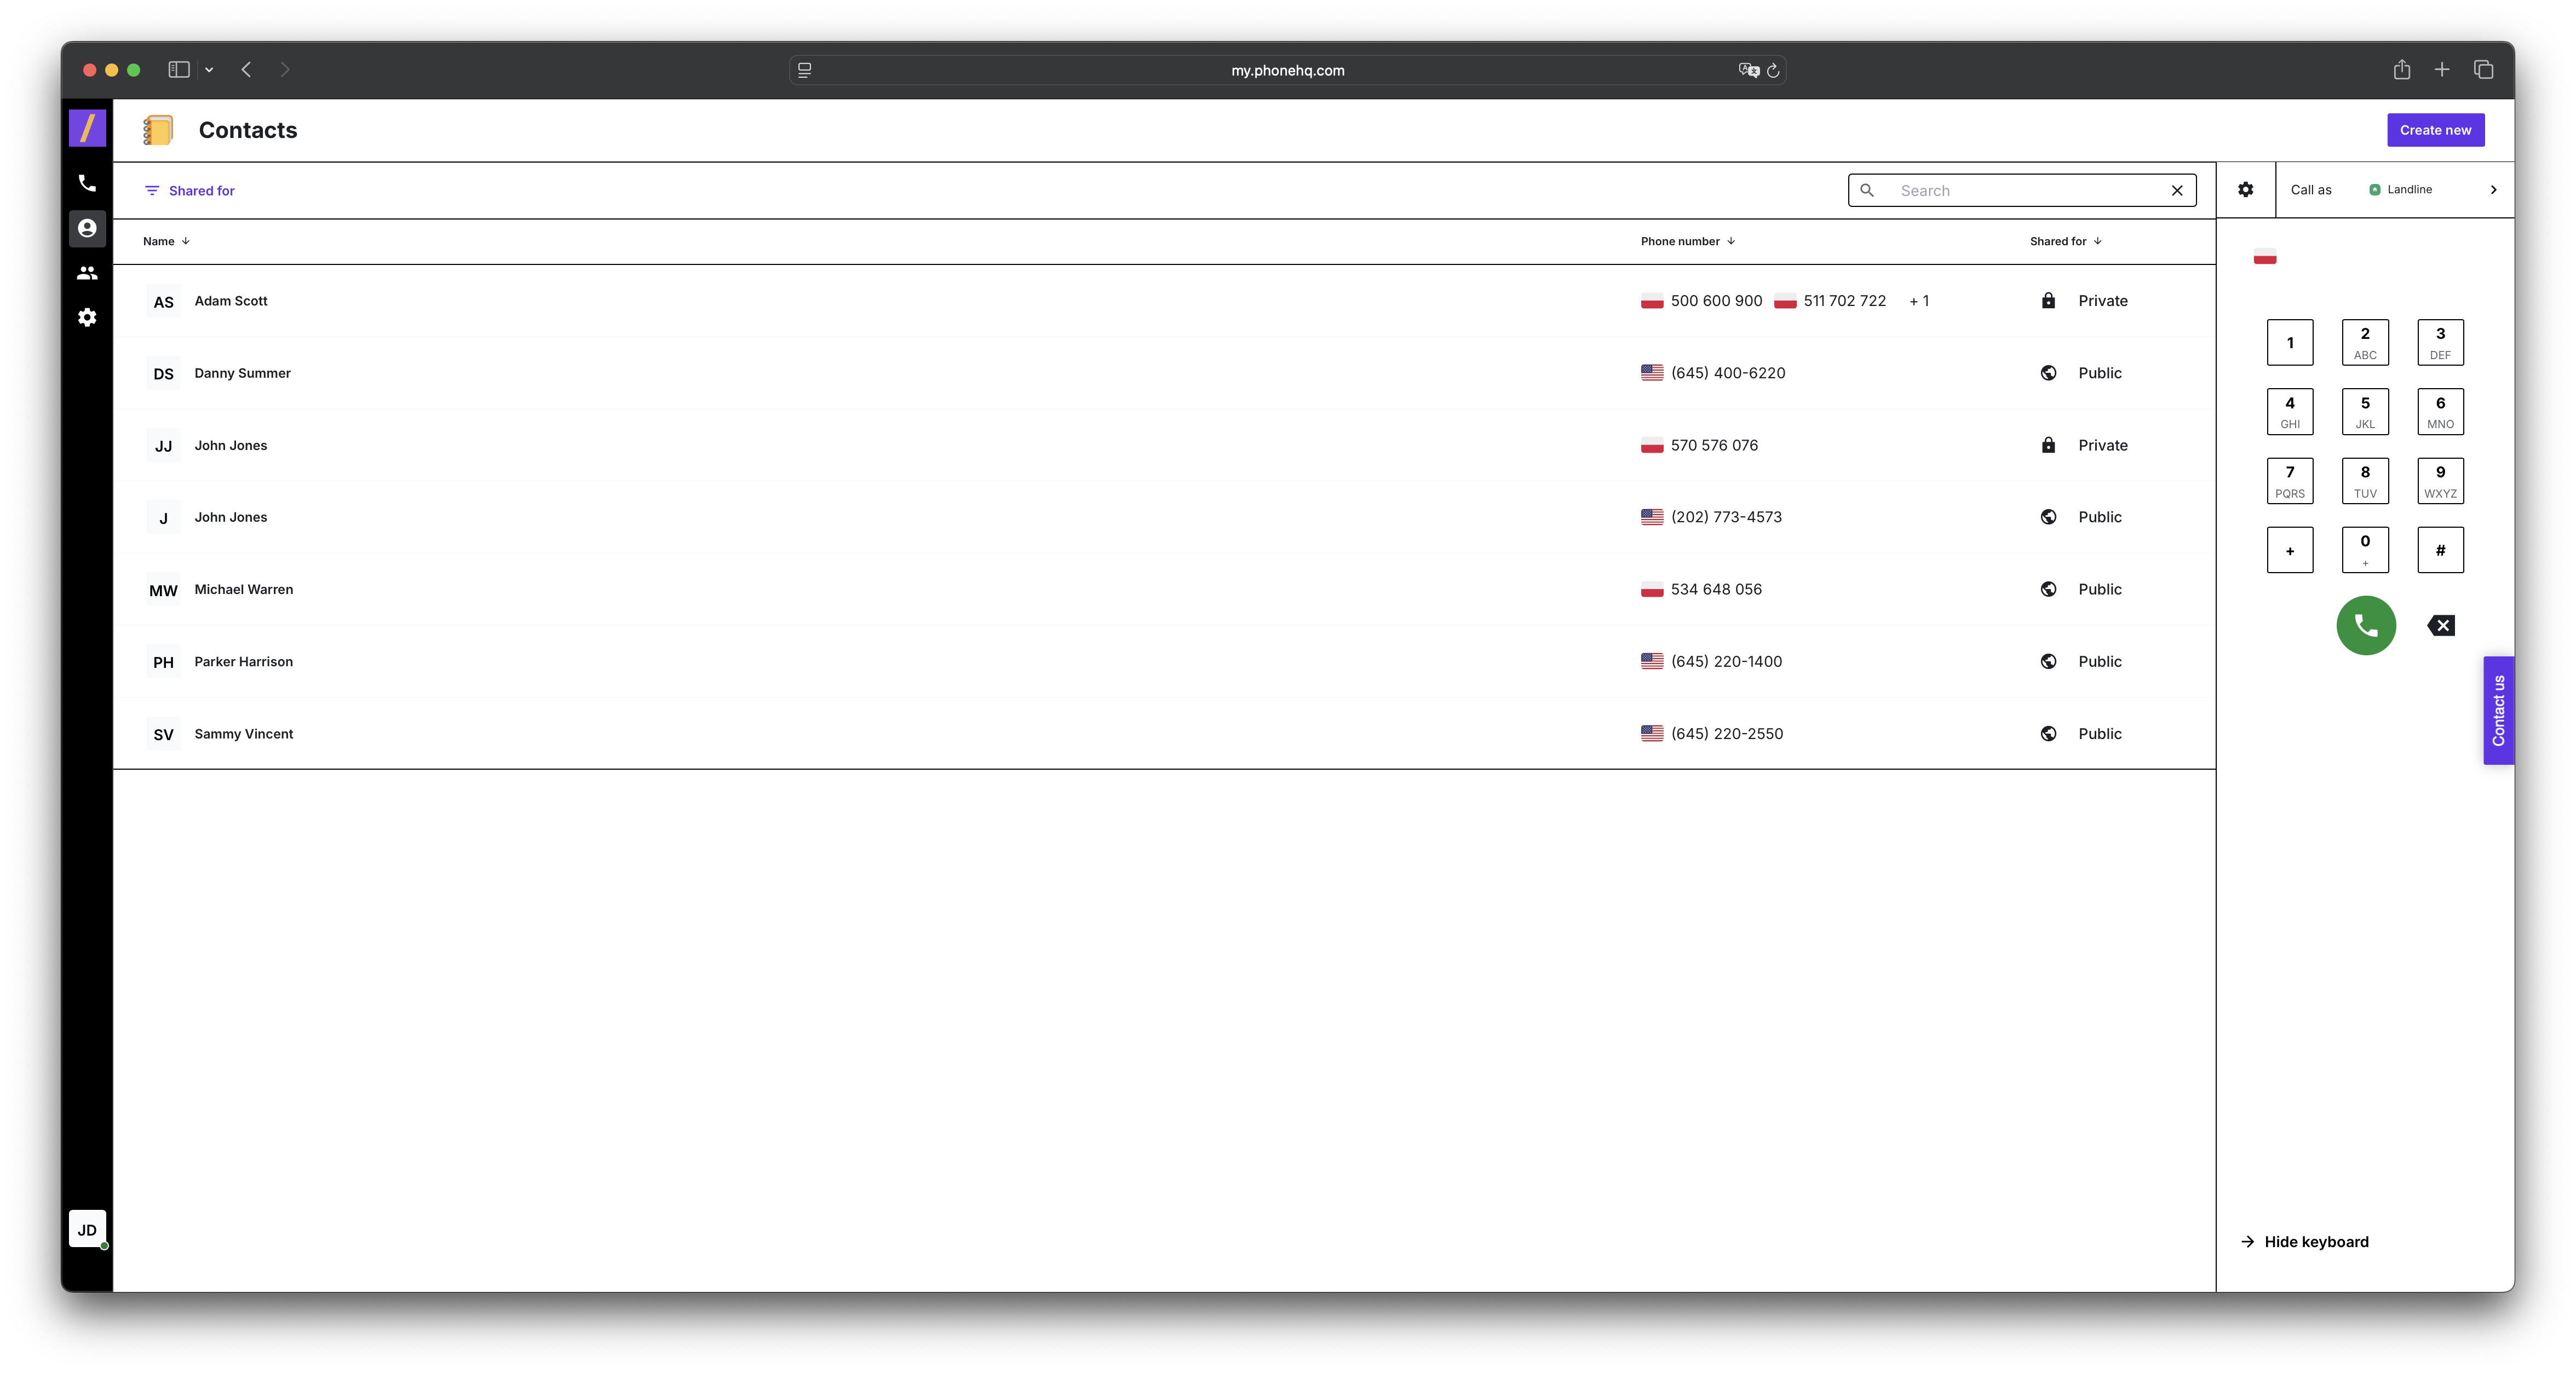Open dialer settings gear icon
2576x1373 pixels.
coord(2245,190)
